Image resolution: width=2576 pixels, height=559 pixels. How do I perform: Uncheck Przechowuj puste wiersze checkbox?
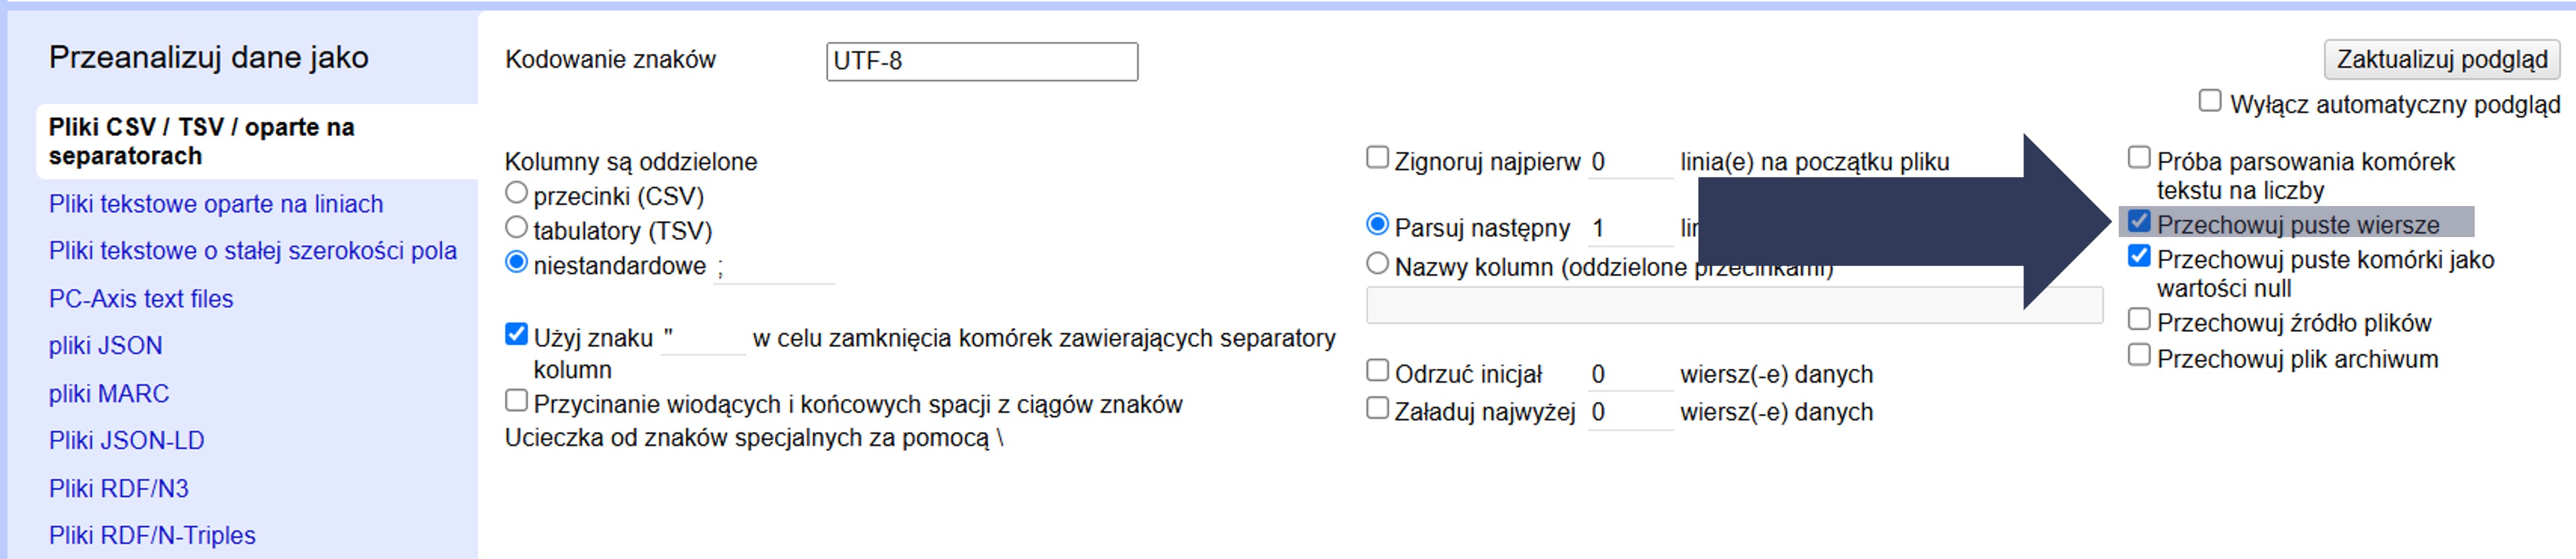[2139, 222]
